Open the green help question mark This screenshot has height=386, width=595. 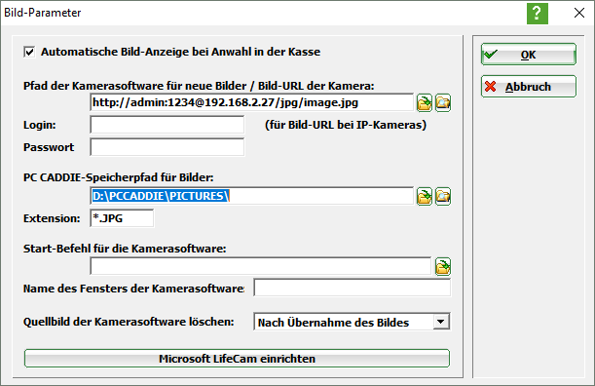[x=538, y=14]
